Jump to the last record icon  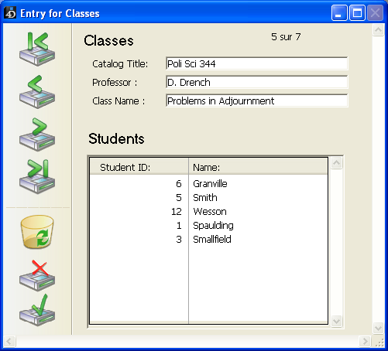(37, 177)
